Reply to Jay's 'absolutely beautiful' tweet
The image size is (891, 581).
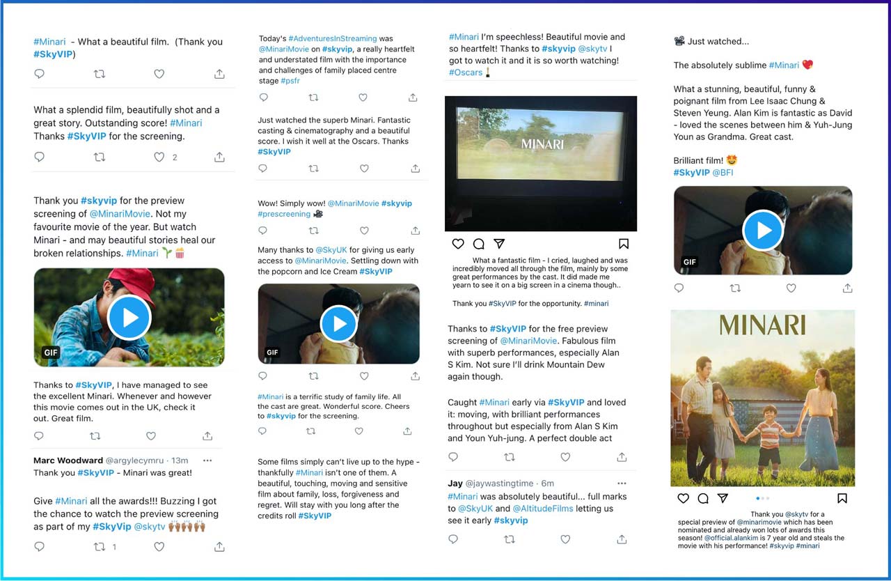tap(453, 539)
